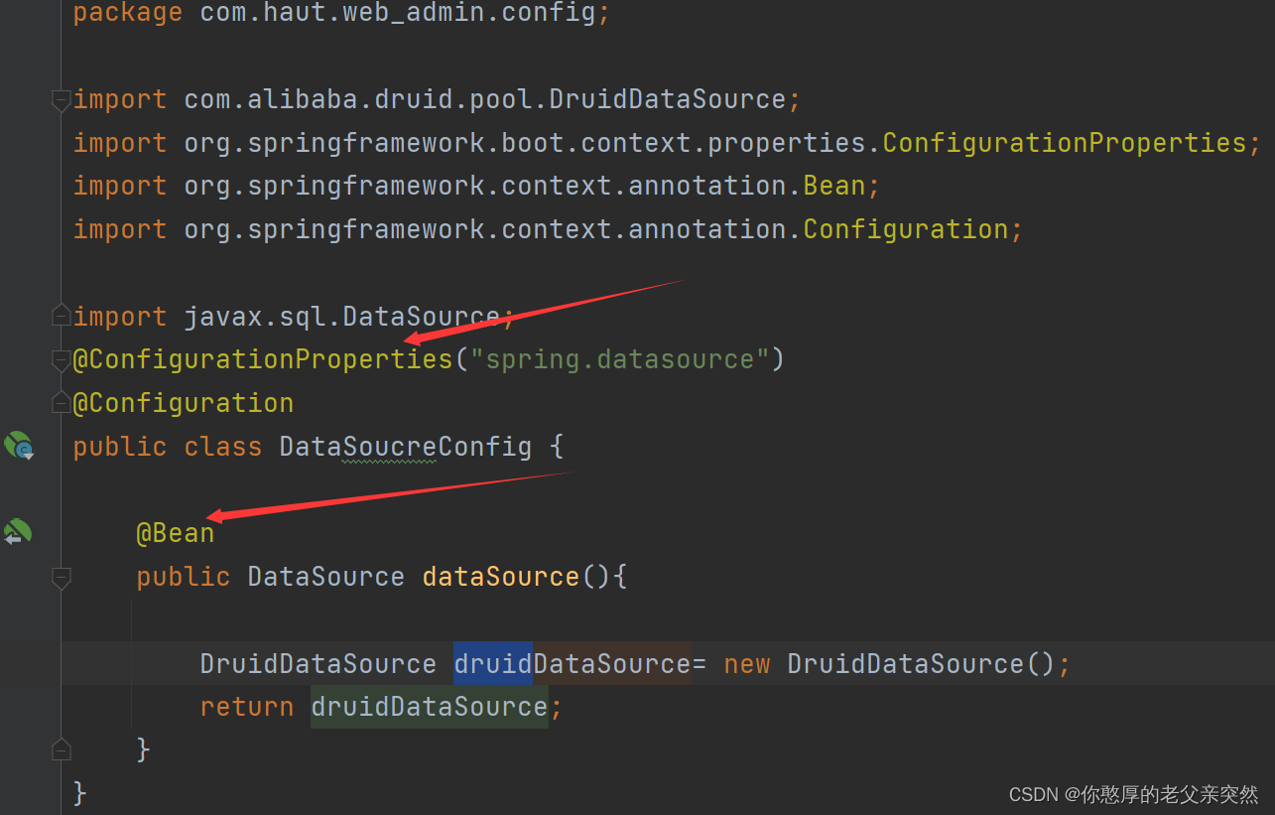1275x815 pixels.
Task: Click the CSDN watermark text
Action: coord(1134,793)
